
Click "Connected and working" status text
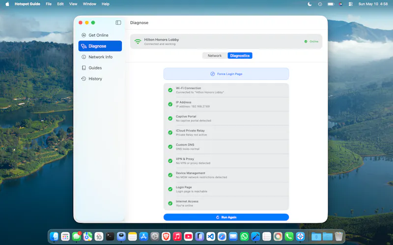(x=160, y=44)
